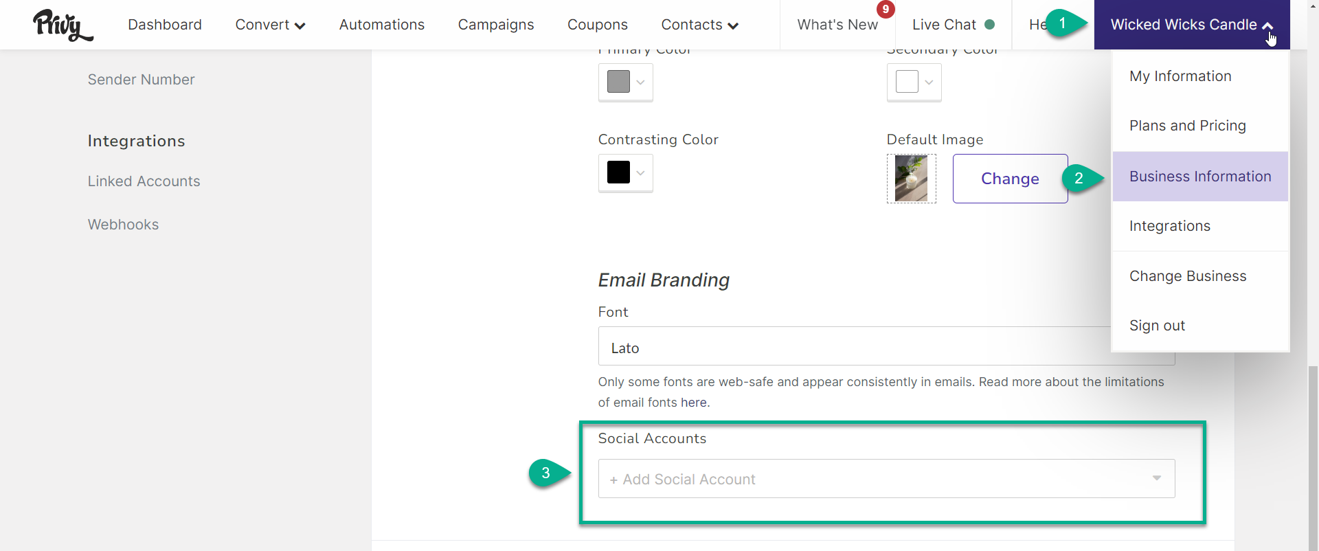Viewport: 1319px width, 551px height.
Task: Open the Automations nav tab
Action: [382, 25]
